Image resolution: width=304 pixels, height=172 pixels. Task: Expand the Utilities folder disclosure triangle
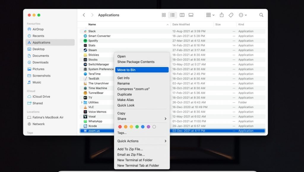point(81,102)
